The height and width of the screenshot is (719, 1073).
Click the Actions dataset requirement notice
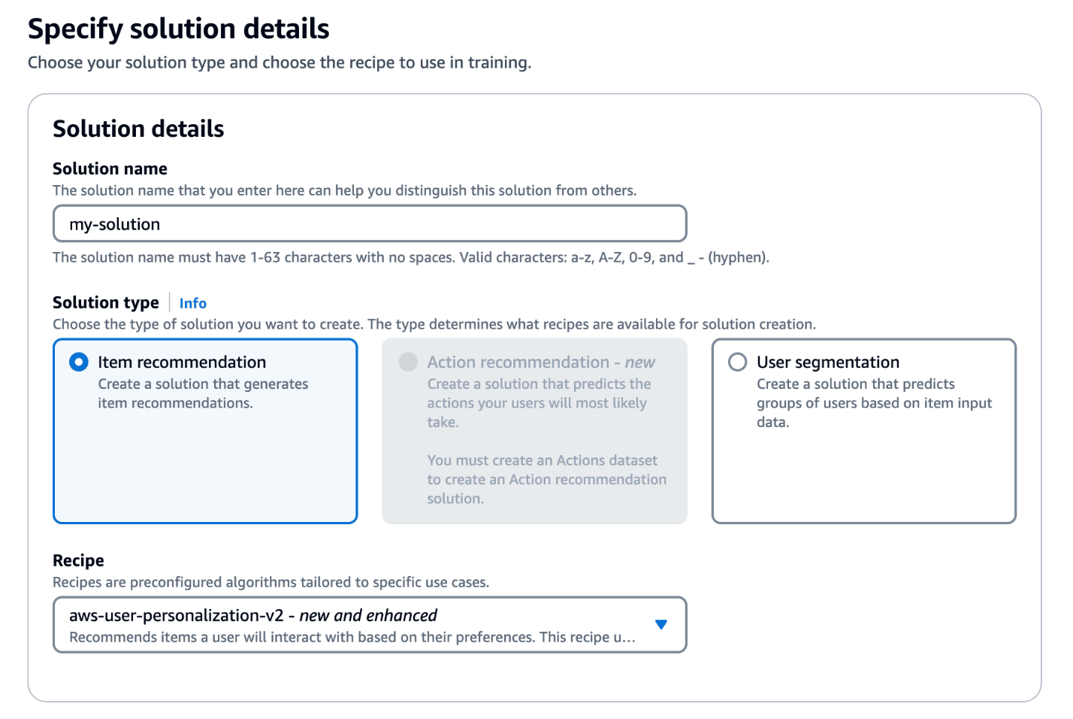546,480
